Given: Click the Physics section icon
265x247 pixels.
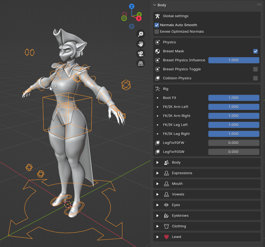Looking at the screenshot, I should coord(158,42).
